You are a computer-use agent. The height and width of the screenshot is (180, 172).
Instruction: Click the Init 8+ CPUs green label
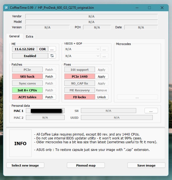click(27, 90)
